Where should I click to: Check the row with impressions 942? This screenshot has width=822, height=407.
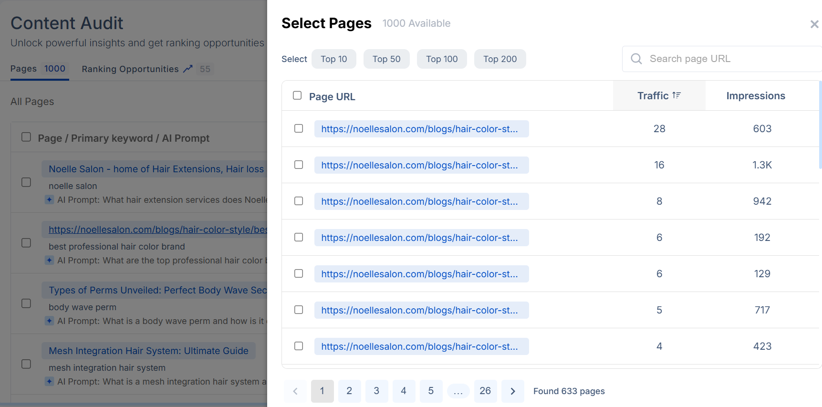(299, 201)
